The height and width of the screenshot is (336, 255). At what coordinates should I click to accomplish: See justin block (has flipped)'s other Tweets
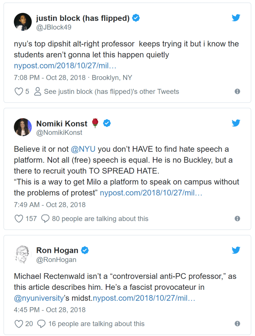(111, 92)
